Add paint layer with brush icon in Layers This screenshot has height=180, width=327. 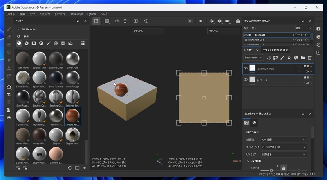coord(282,58)
